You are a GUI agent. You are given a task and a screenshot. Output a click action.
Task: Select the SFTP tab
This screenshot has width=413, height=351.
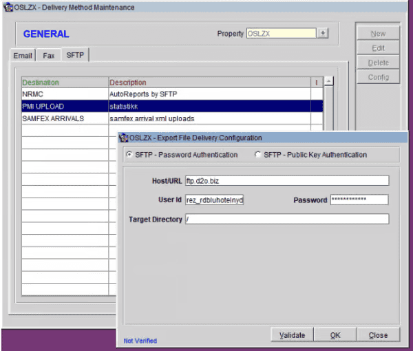click(74, 55)
